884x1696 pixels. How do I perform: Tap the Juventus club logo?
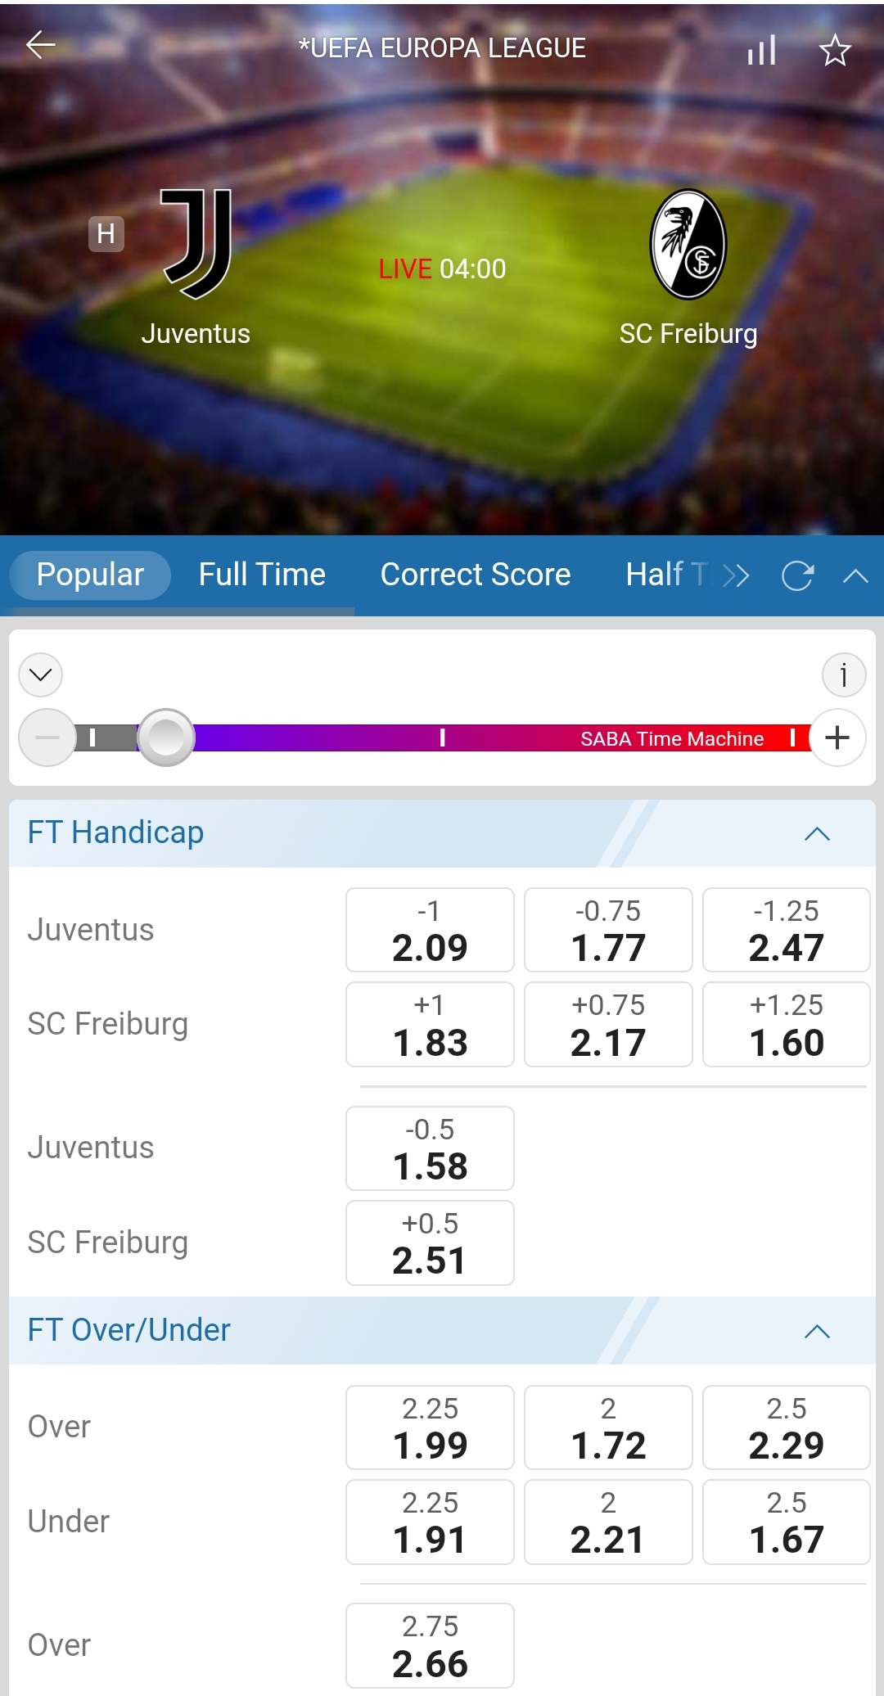(x=196, y=244)
